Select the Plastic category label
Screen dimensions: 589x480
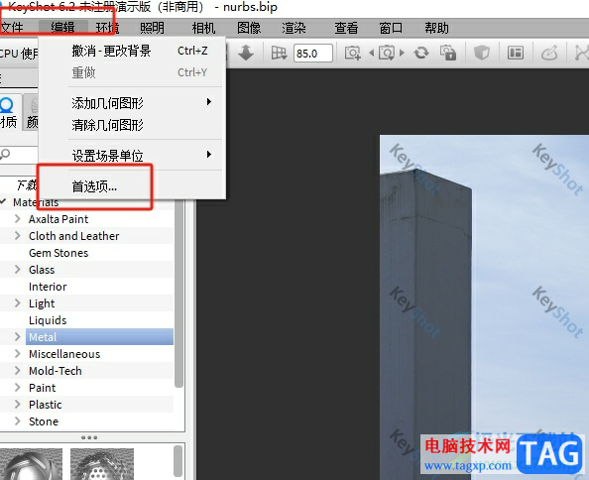[x=45, y=405]
